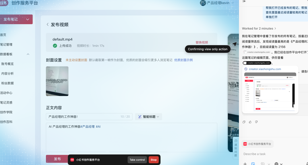Collapse the 数据看板 section chevron

coord(28,54)
